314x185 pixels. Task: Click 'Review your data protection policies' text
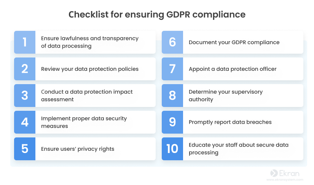90,69
